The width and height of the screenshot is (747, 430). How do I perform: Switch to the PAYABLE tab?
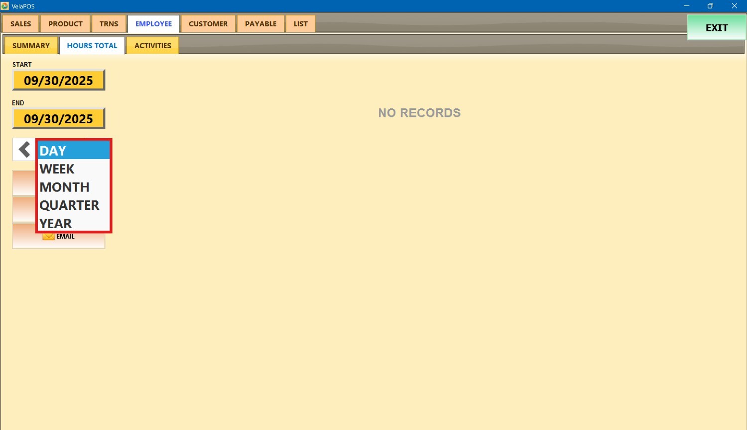(260, 24)
